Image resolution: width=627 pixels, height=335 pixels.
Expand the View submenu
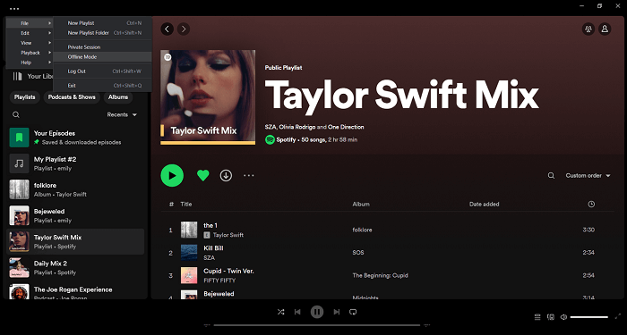pyautogui.click(x=30, y=43)
